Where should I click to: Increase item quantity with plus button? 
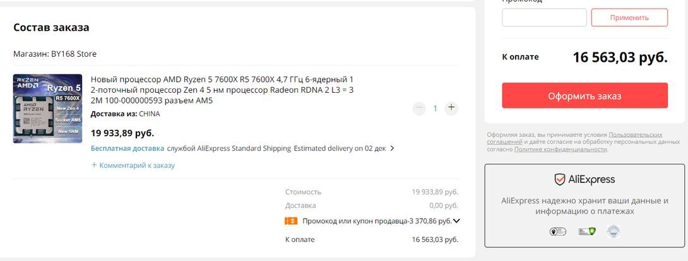(x=451, y=108)
